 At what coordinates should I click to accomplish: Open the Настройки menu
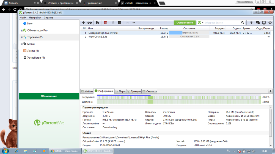coord(35,18)
